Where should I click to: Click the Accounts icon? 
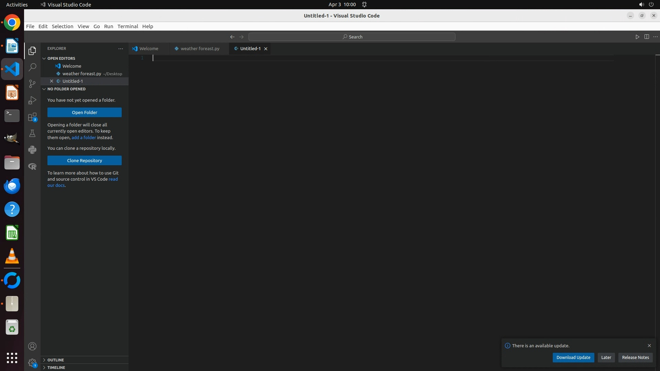coord(32,346)
